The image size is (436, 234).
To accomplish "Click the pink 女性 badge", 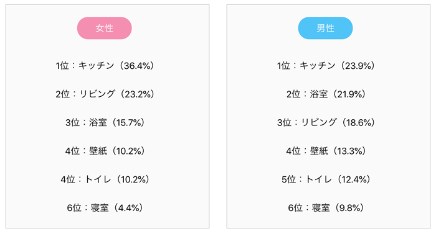I will pos(104,28).
